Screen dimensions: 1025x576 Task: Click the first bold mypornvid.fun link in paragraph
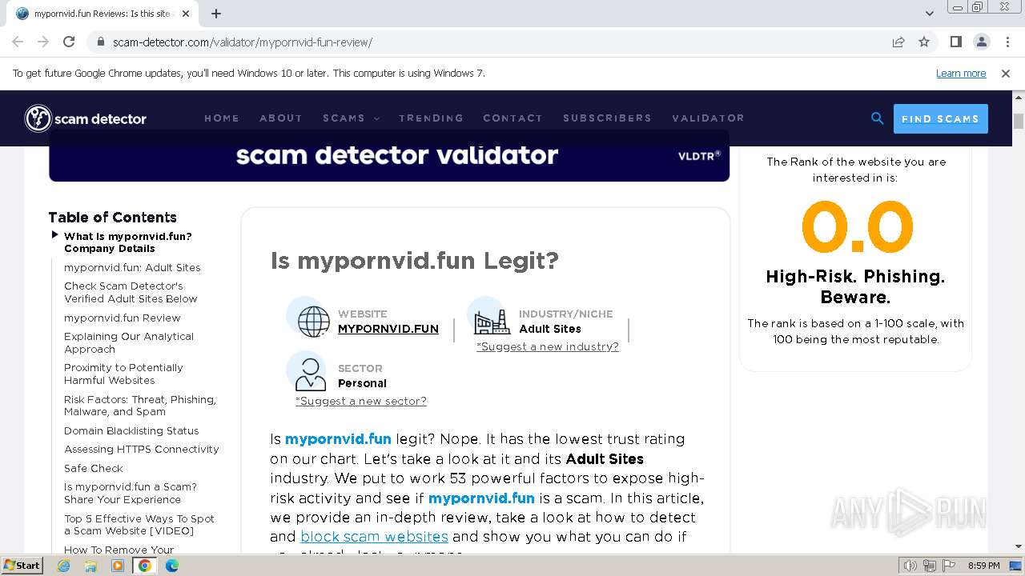tap(338, 439)
